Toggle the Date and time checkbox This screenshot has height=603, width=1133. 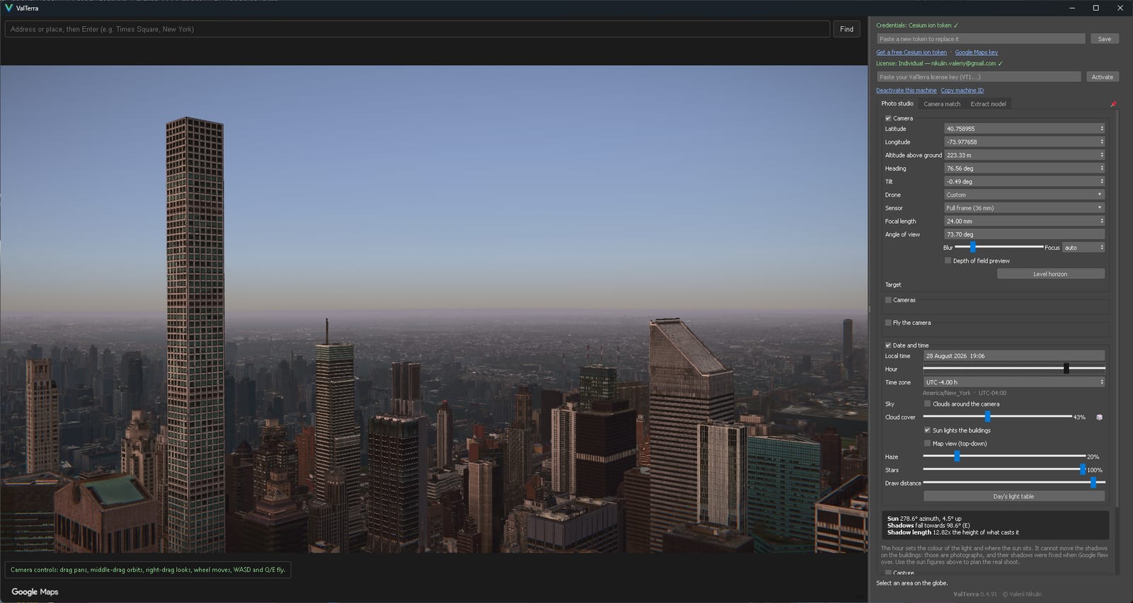click(888, 345)
